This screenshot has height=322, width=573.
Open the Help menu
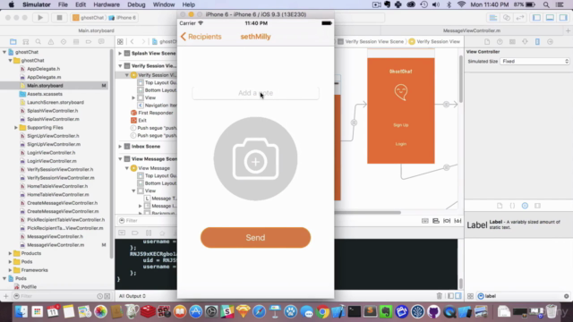[x=189, y=4]
